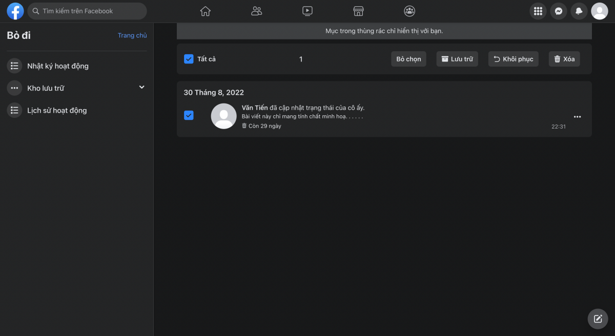Open the account profile avatar menu
The width and height of the screenshot is (615, 336).
coord(600,11)
